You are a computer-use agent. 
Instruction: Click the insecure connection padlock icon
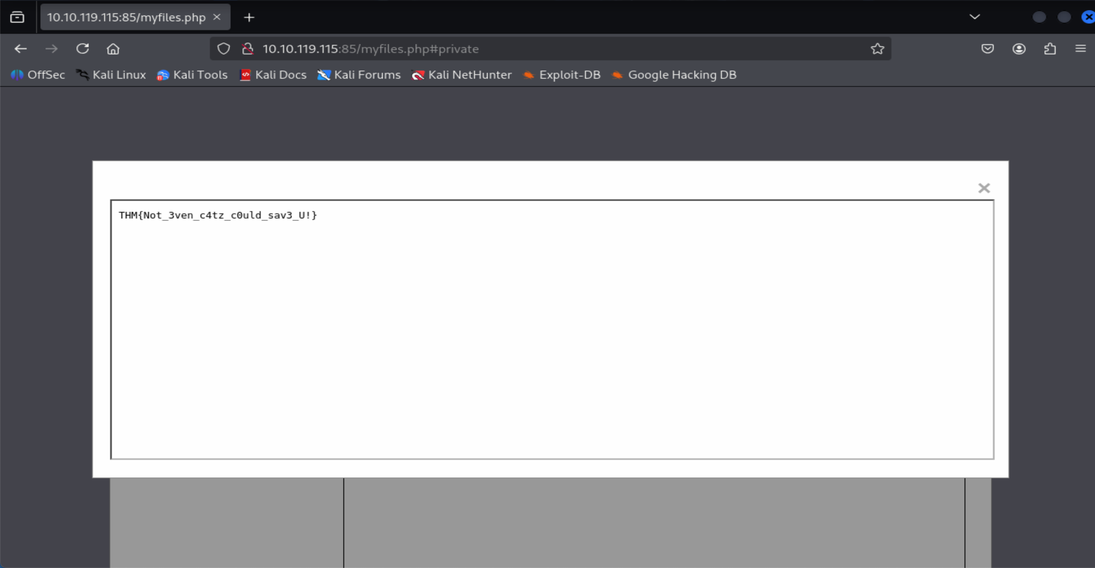(248, 49)
